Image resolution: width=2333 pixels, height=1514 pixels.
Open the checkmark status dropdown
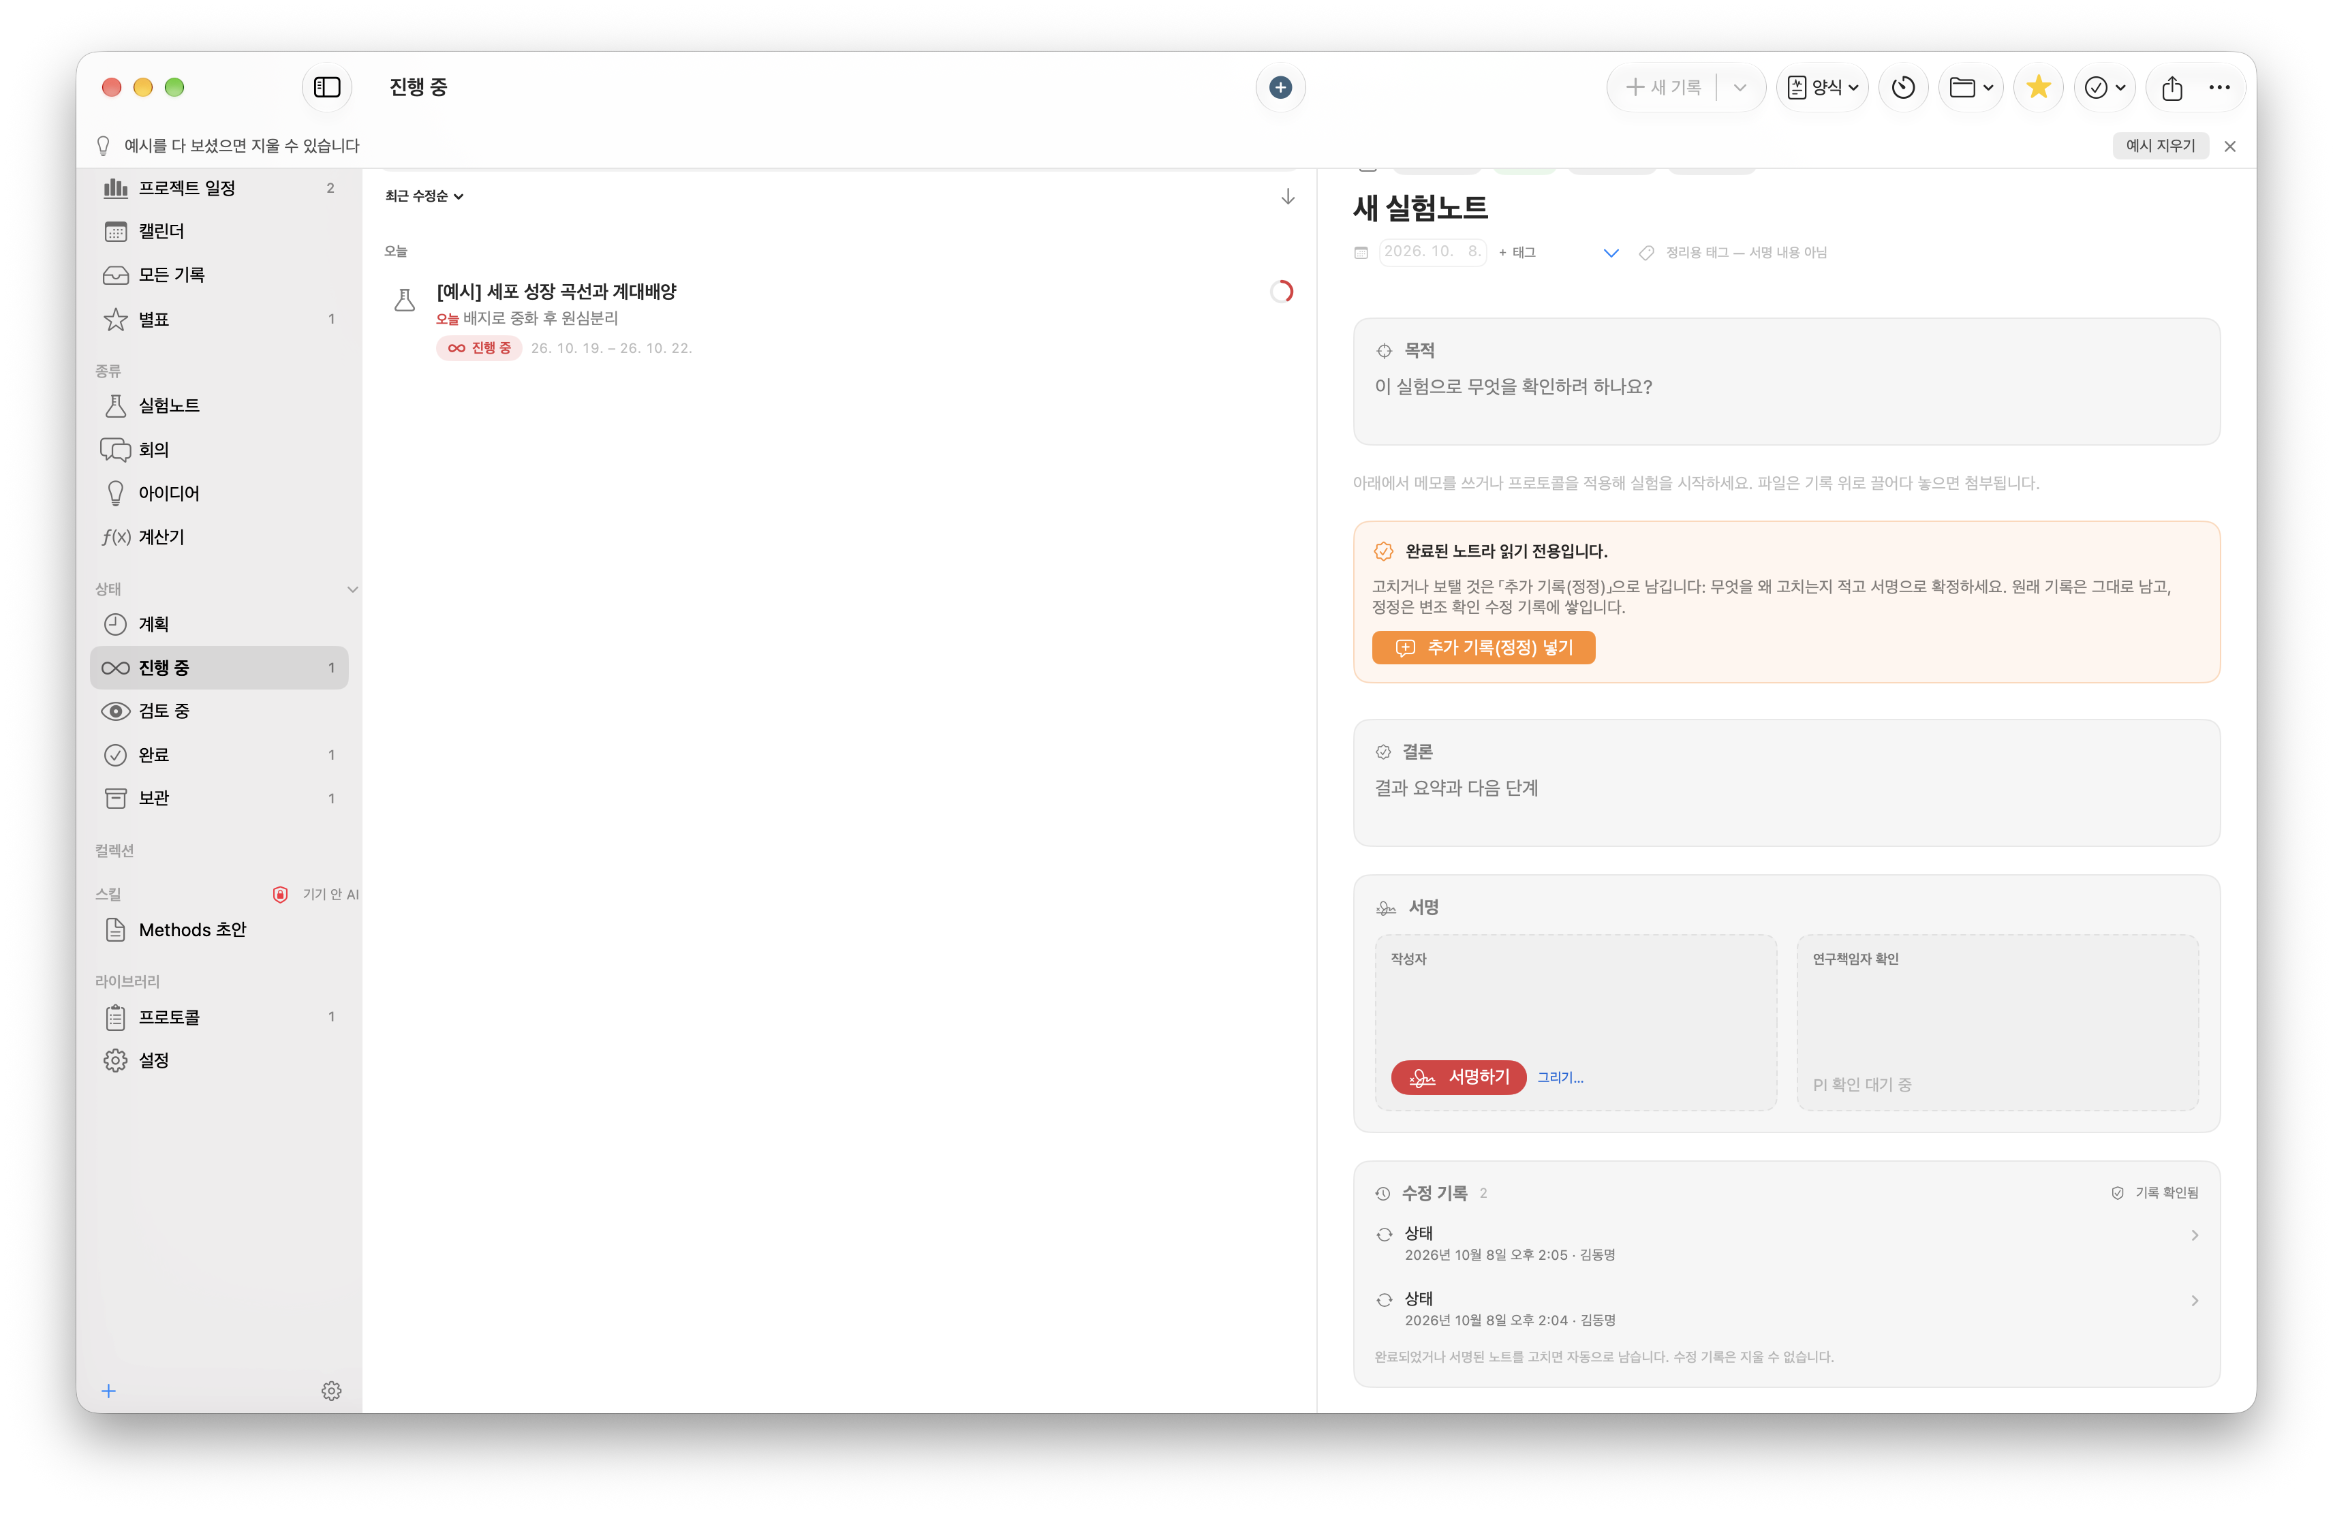point(2105,87)
